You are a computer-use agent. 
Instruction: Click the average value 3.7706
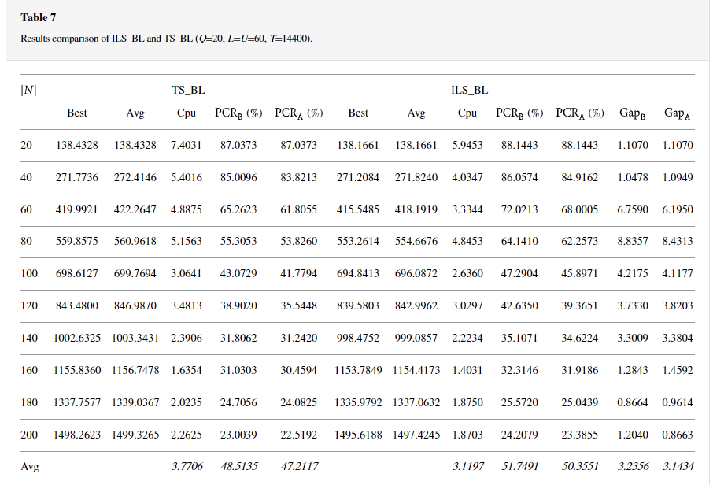tap(187, 467)
